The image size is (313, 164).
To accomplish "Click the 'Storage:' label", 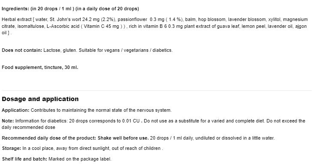I will coord(12,149).
